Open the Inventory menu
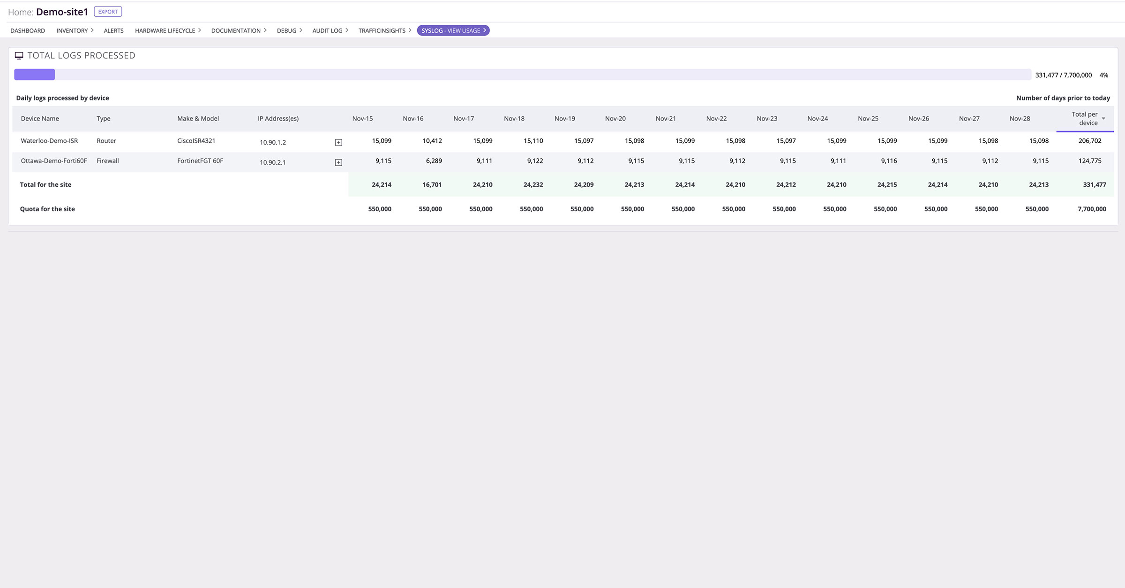Screen dimensions: 1125x588 [75, 30]
